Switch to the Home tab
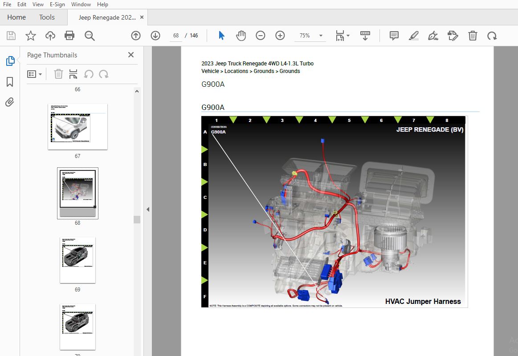The image size is (518, 356). 16,17
